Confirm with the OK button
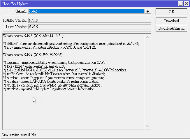190x139 pixels. [171, 12]
